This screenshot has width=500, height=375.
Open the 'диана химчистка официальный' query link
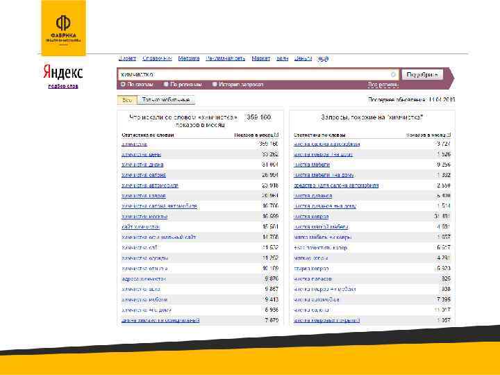pos(160,320)
